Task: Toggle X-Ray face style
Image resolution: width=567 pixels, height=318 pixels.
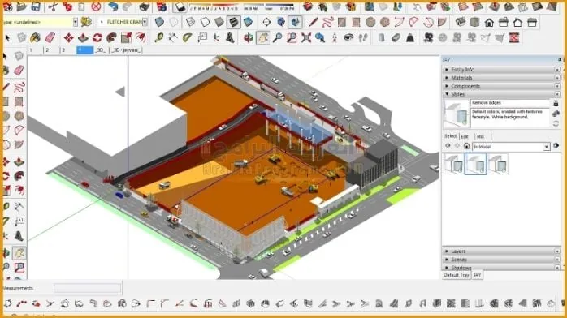Action: [x=159, y=22]
